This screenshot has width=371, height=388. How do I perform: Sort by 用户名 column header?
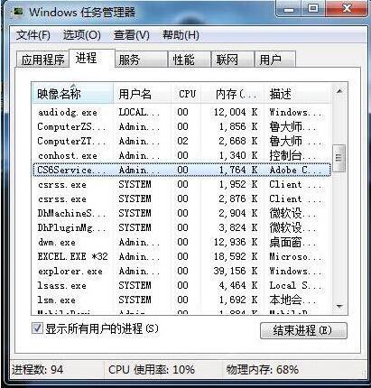point(142,94)
